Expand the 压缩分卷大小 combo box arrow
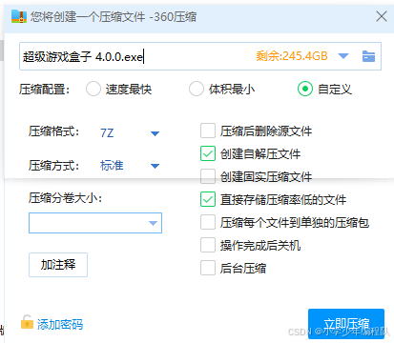Viewport: 394px width, 343px height. click(153, 223)
